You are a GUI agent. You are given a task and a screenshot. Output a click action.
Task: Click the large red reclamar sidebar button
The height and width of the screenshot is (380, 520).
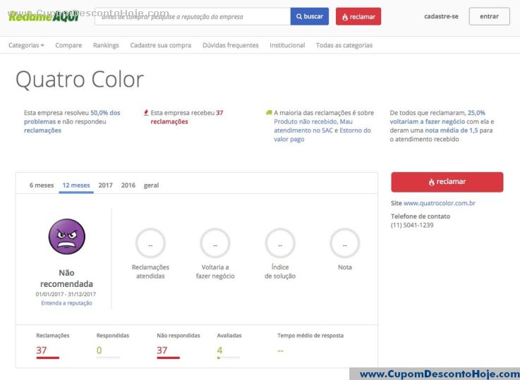(447, 182)
